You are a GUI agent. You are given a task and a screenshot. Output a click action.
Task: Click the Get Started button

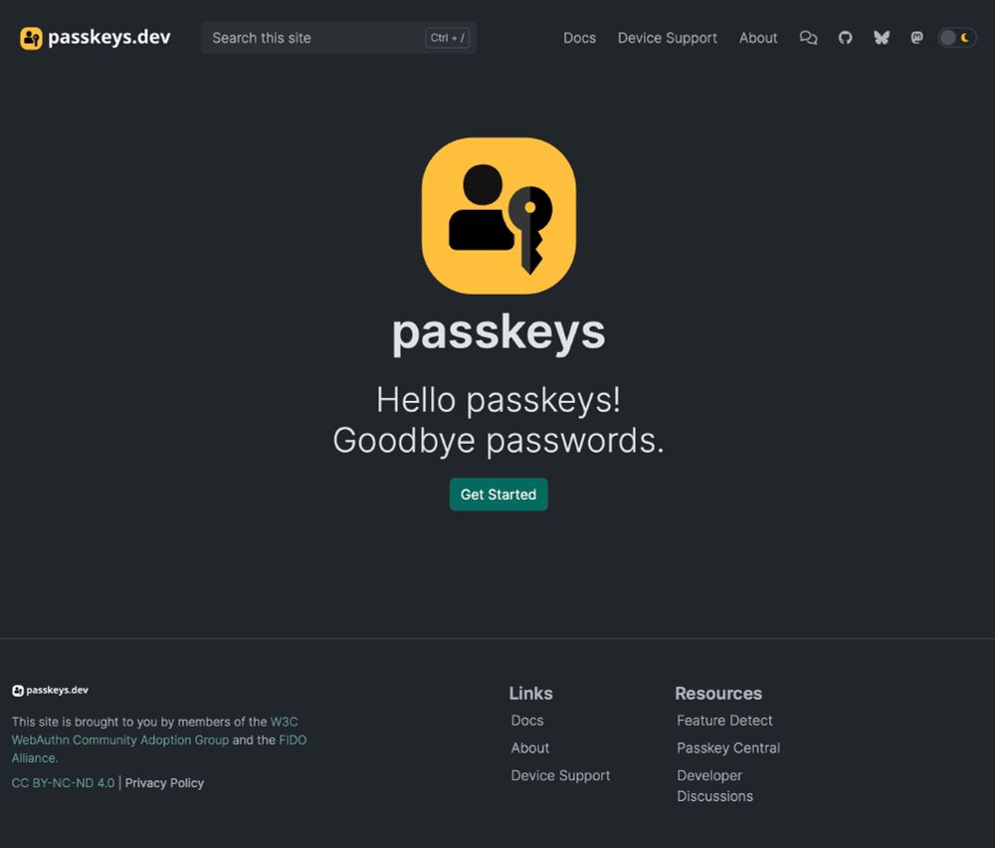coord(498,495)
